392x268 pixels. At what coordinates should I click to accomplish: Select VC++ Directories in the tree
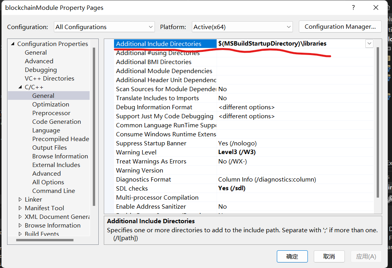click(x=50, y=79)
